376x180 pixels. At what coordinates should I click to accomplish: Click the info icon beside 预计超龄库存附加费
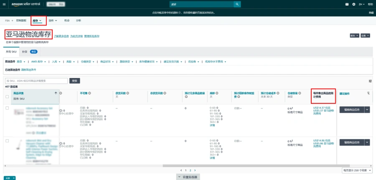coord(239,97)
